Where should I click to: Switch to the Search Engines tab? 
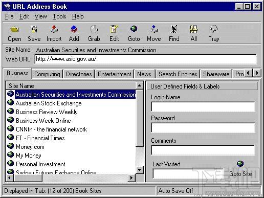(178, 74)
